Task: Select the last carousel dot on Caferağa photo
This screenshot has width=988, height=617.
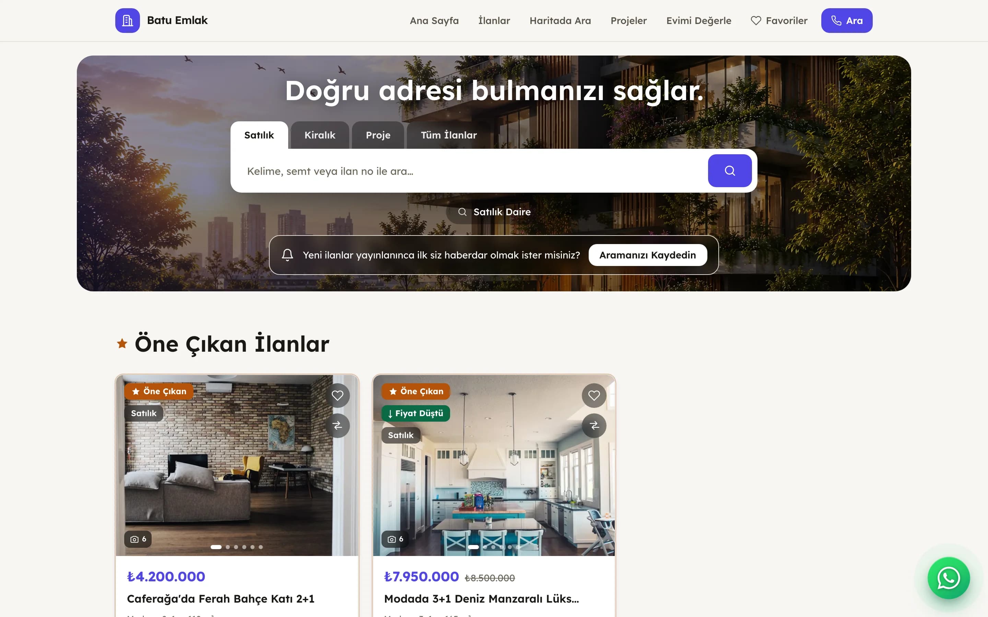Action: point(260,547)
